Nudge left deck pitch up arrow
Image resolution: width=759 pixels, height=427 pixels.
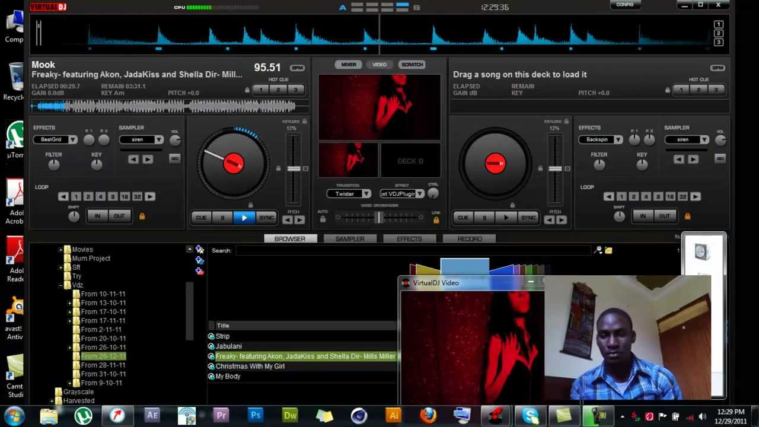tap(299, 220)
